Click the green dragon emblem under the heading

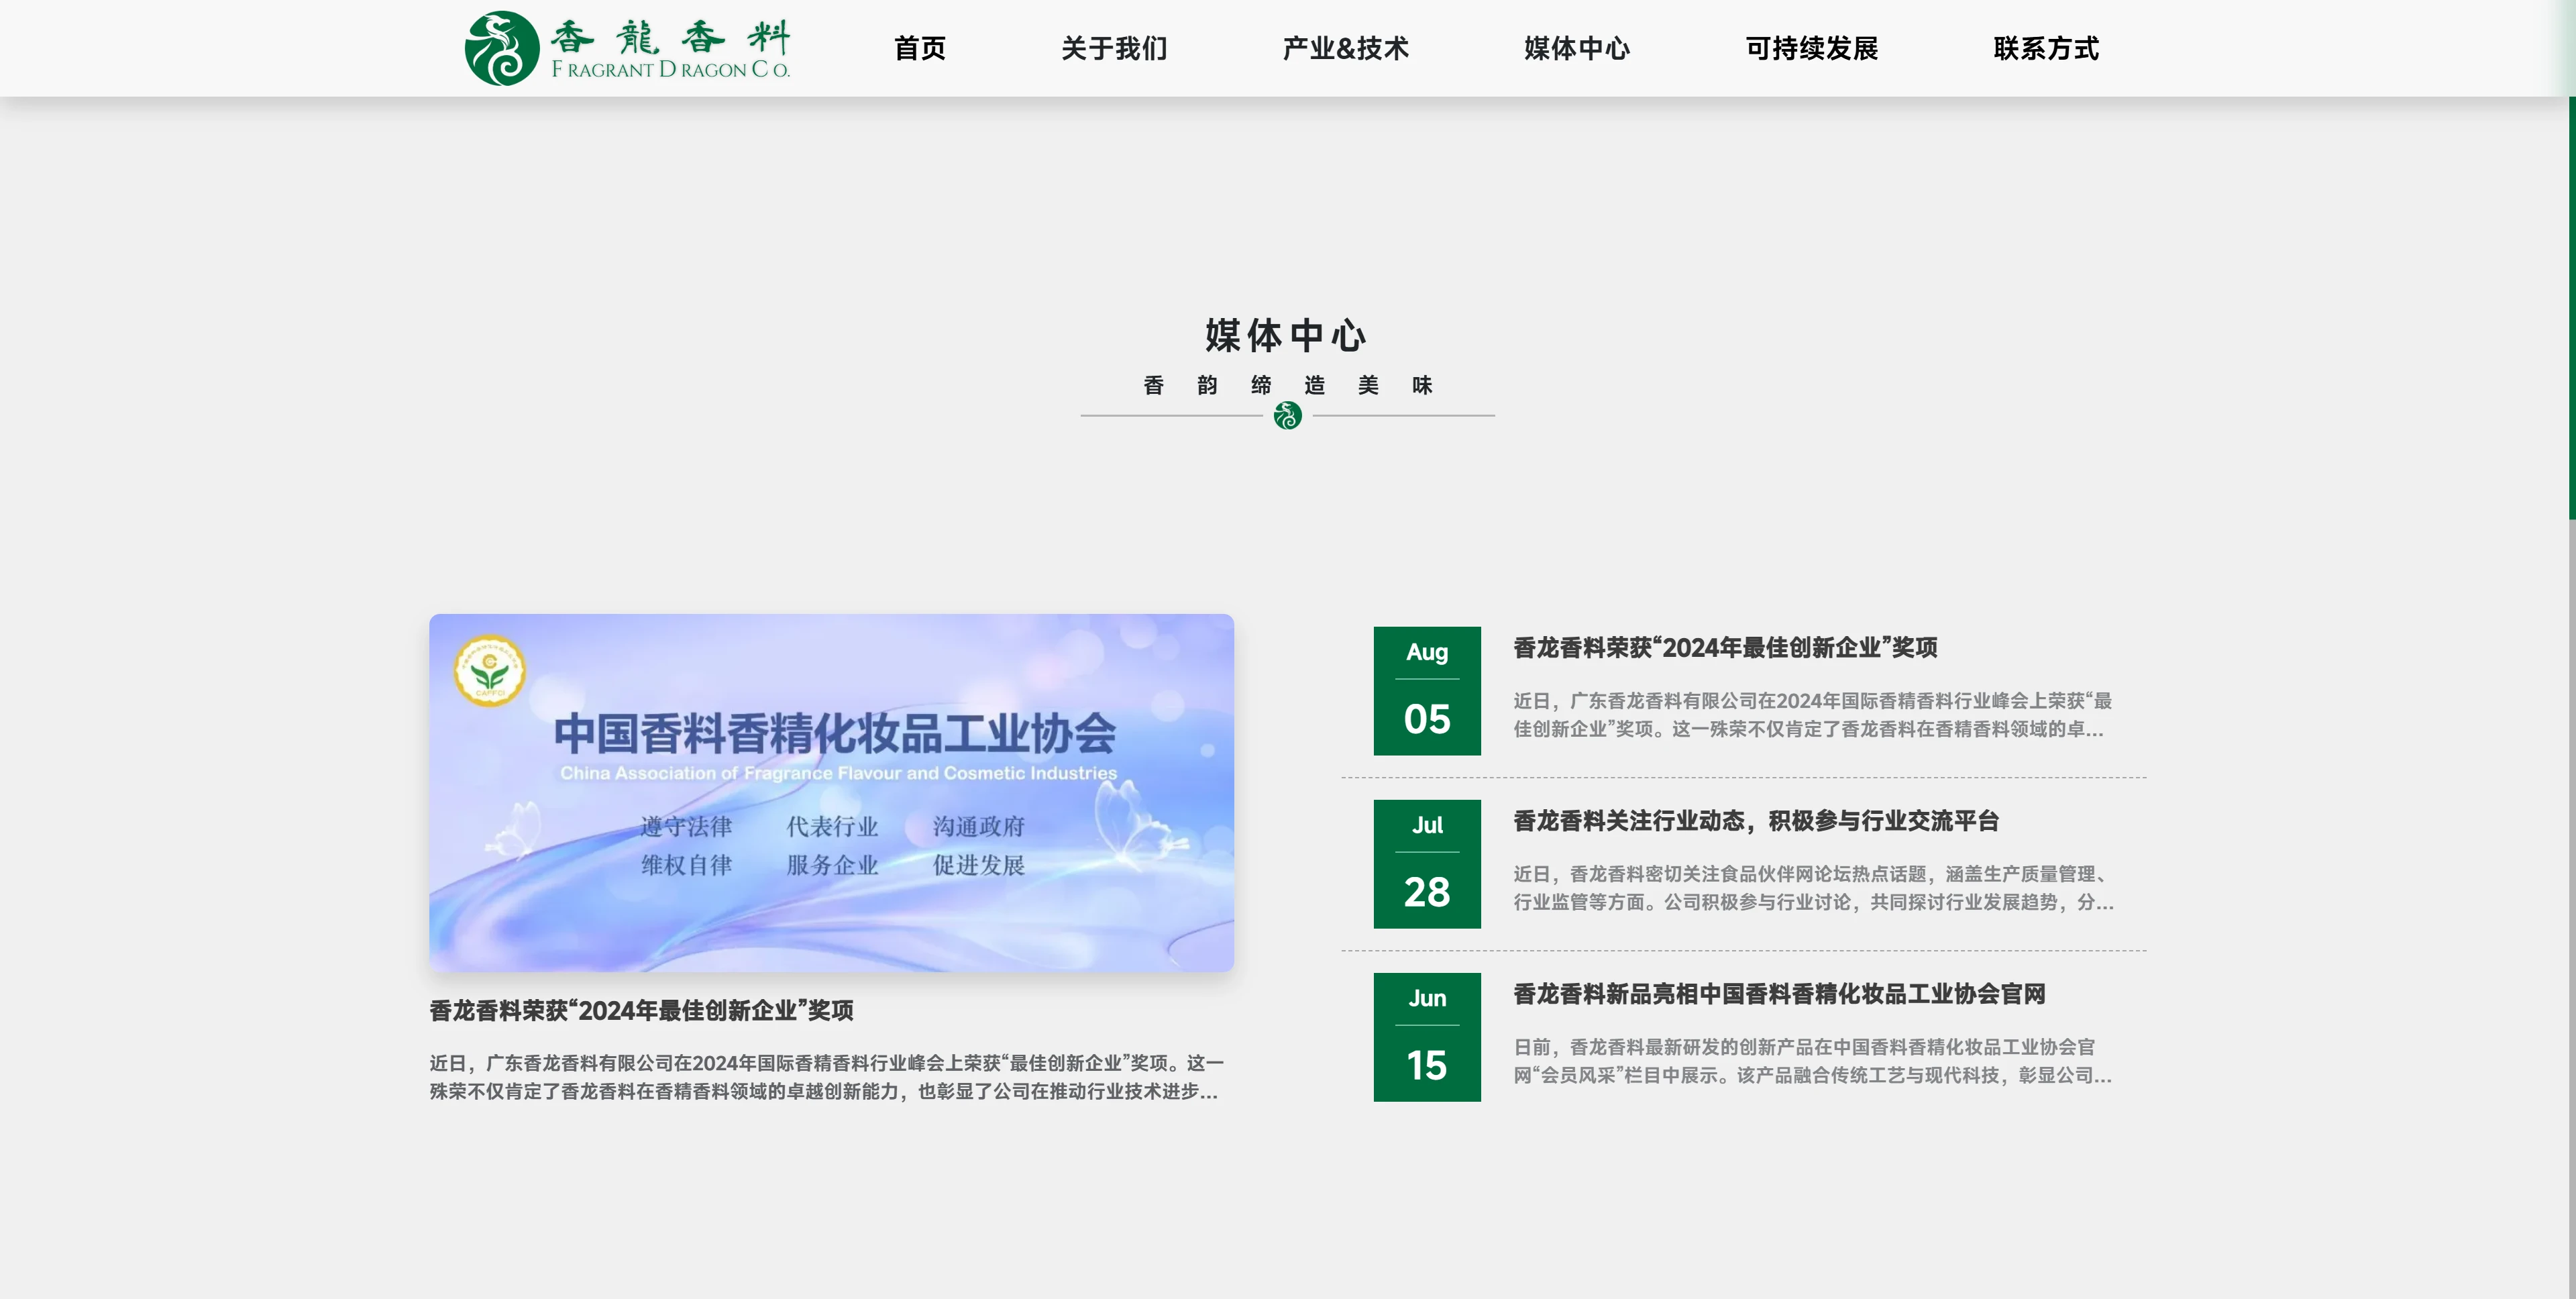pos(1287,415)
